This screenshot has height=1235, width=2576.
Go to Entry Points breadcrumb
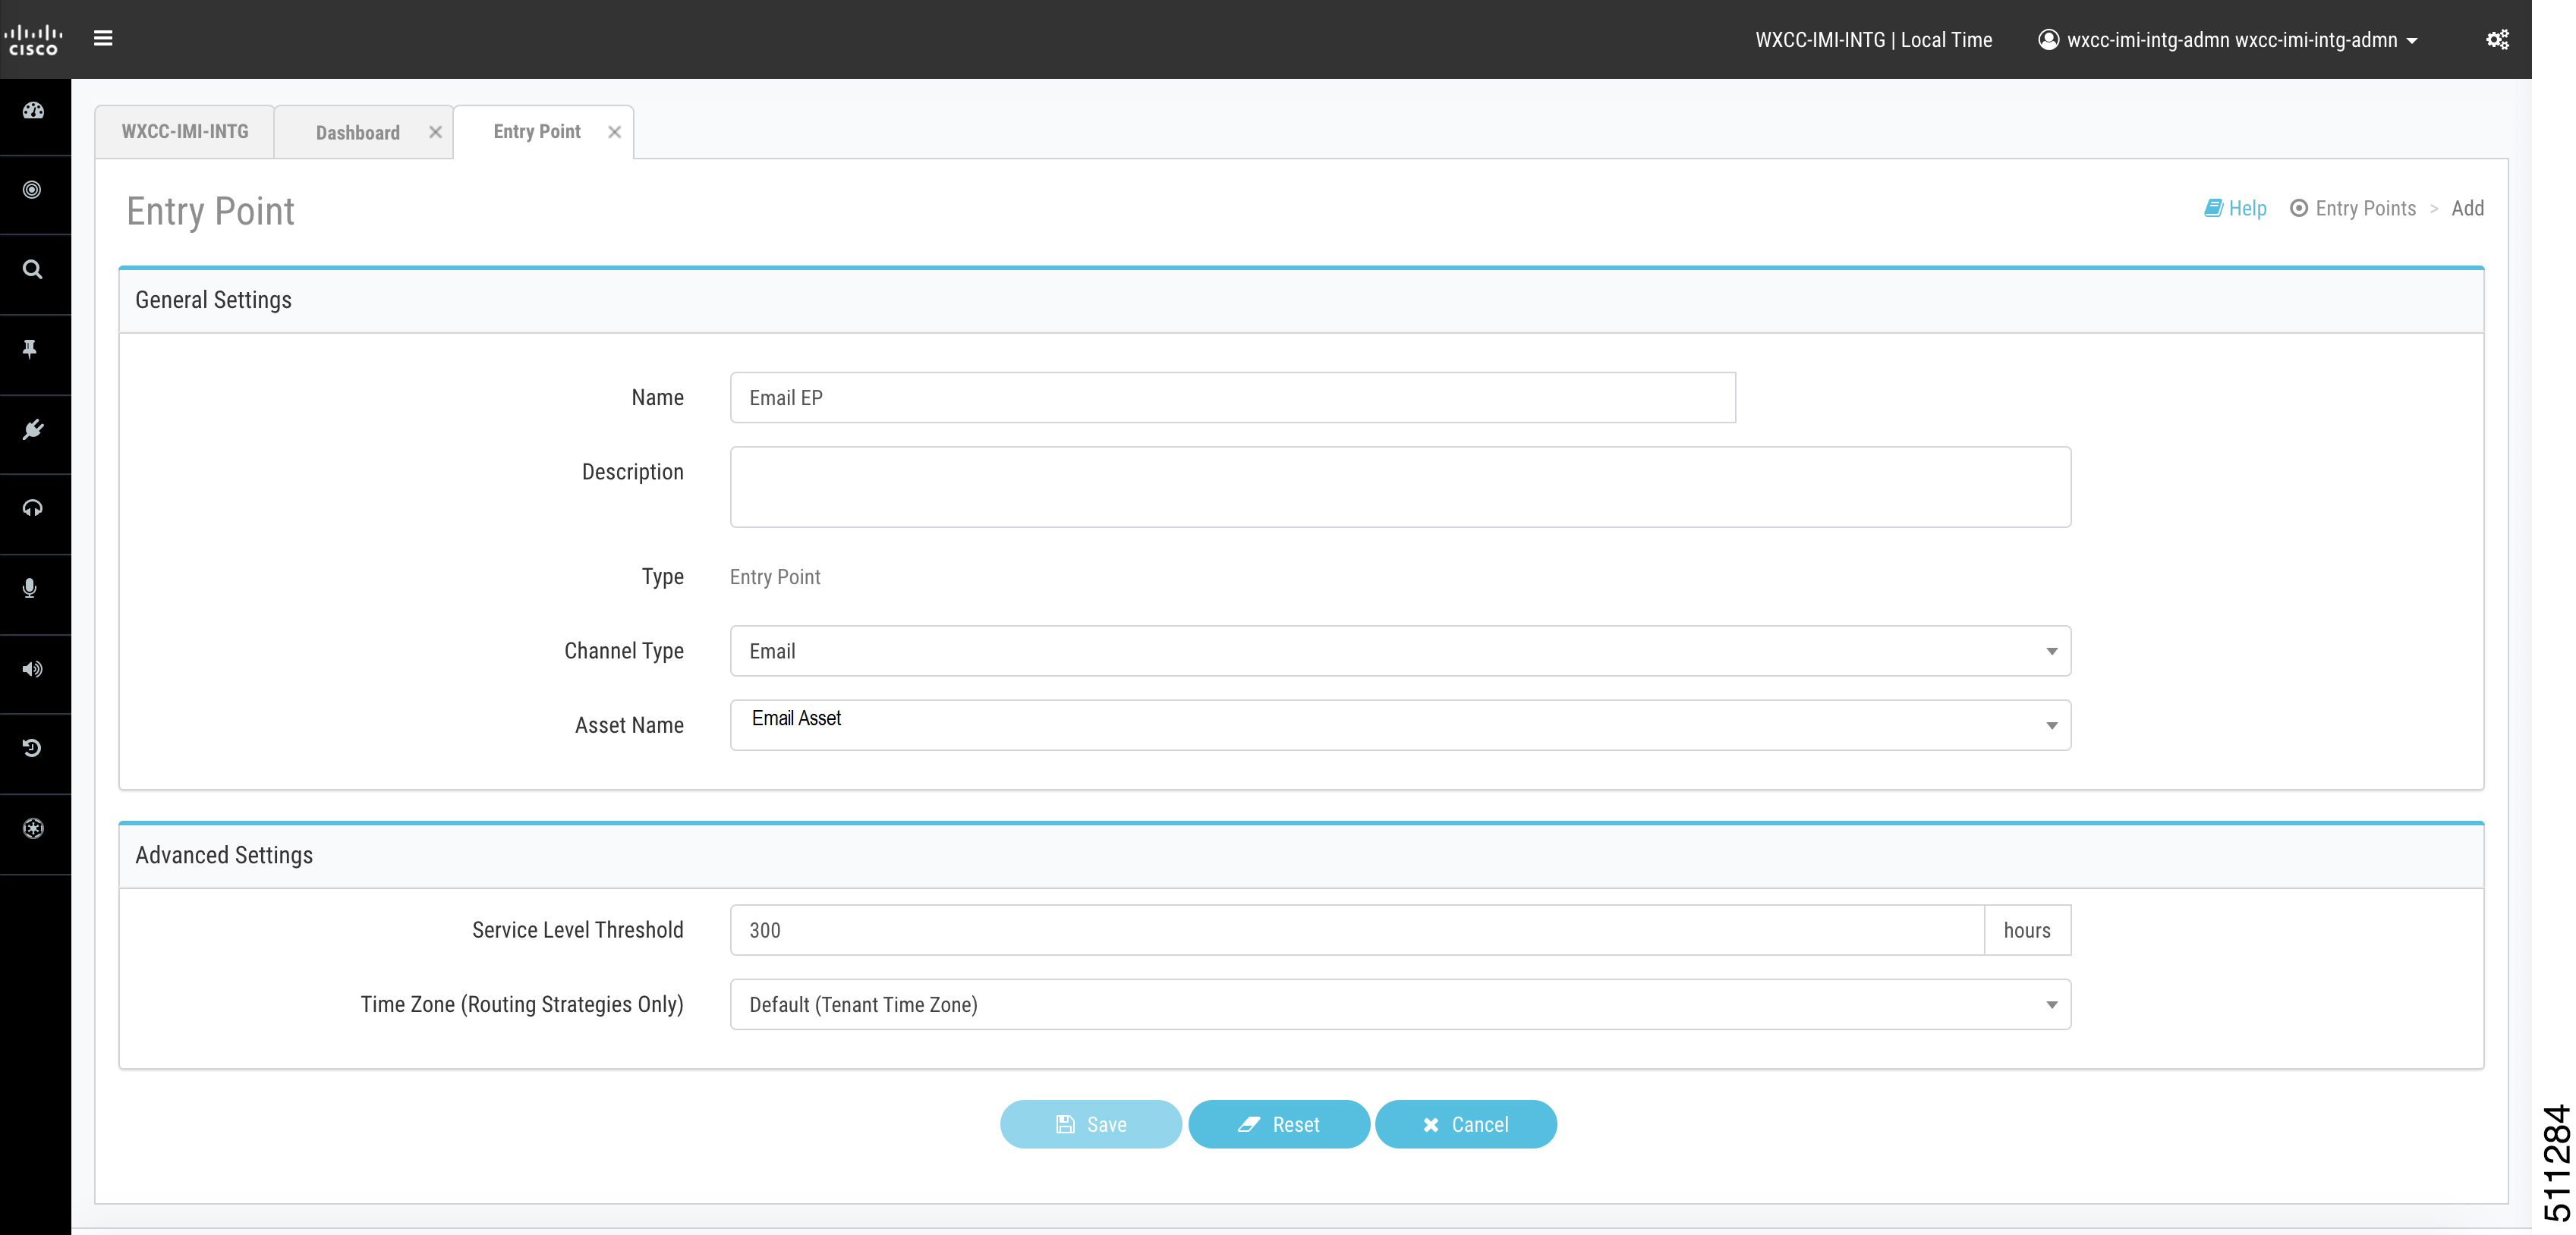pos(2353,208)
